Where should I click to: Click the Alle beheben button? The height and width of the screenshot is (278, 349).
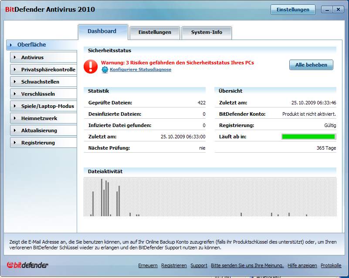311,65
